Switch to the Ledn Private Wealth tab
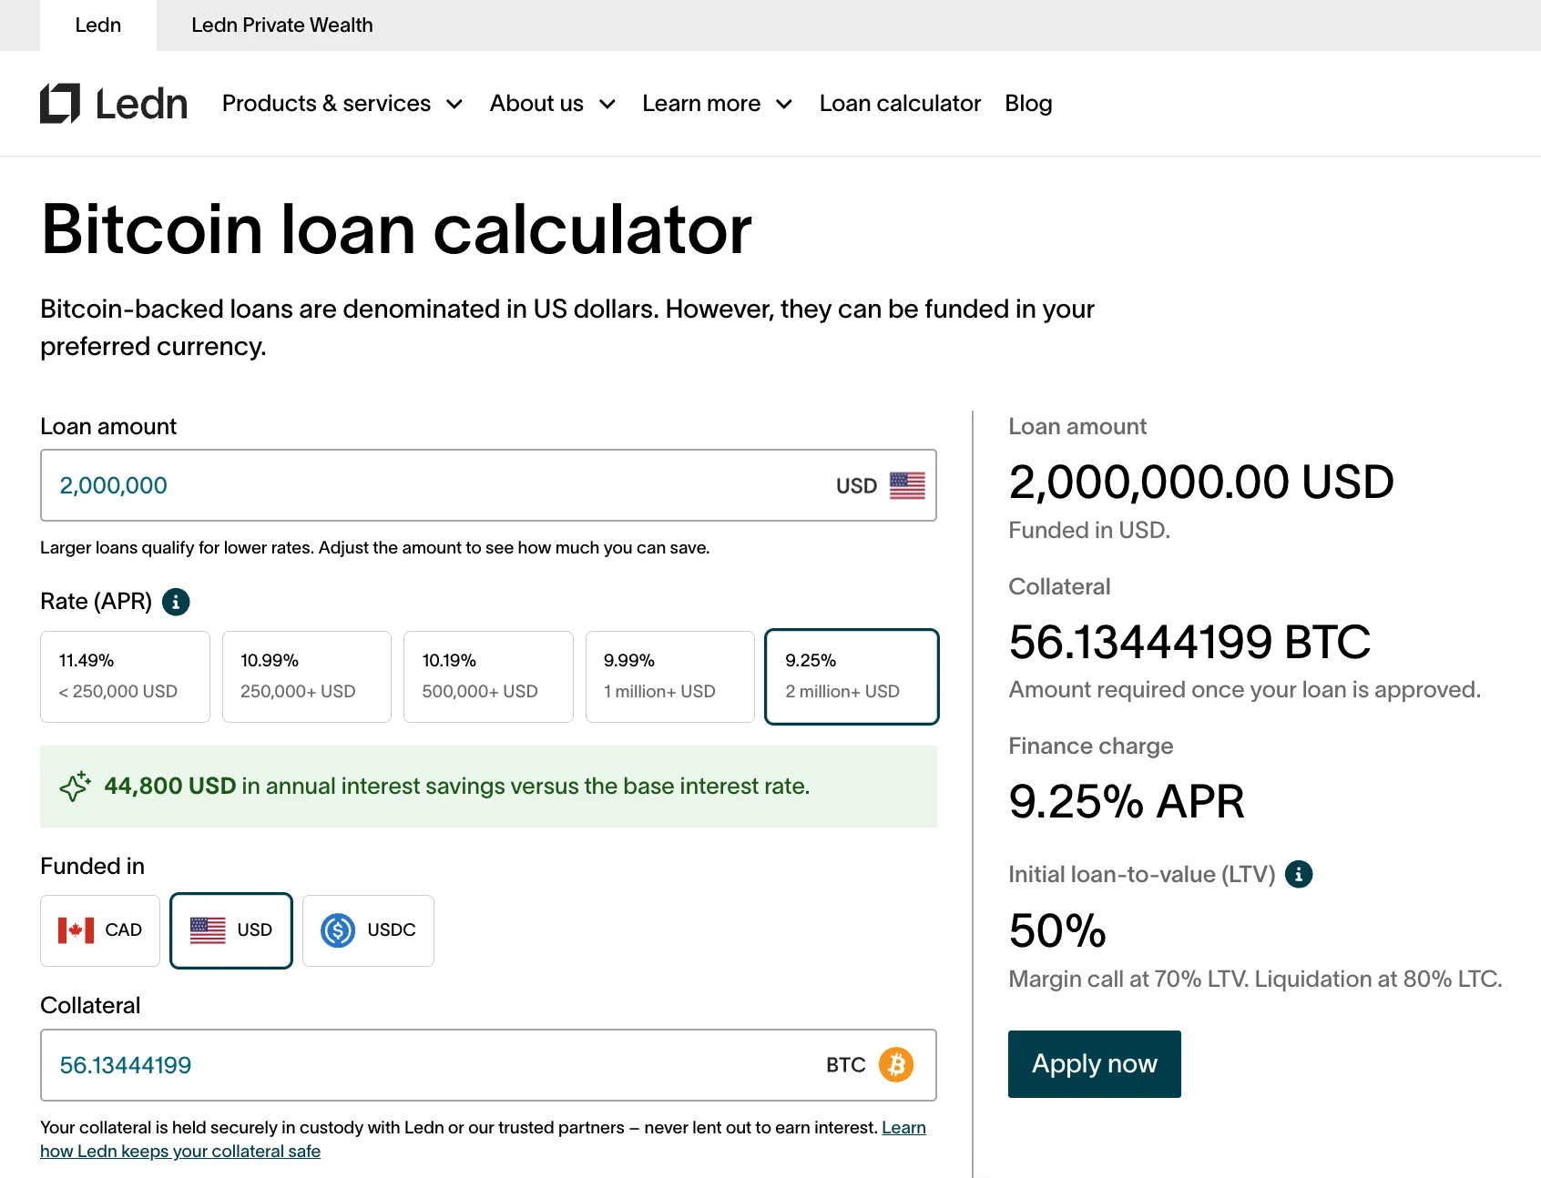 [x=282, y=25]
